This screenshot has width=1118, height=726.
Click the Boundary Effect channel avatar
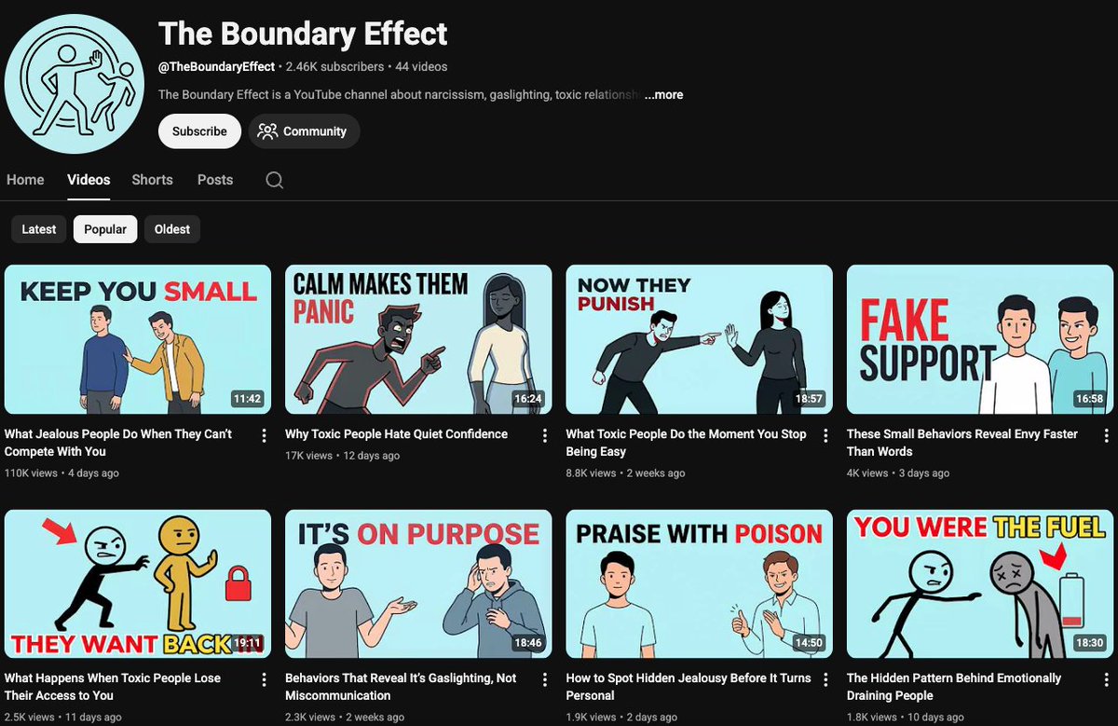[75, 84]
